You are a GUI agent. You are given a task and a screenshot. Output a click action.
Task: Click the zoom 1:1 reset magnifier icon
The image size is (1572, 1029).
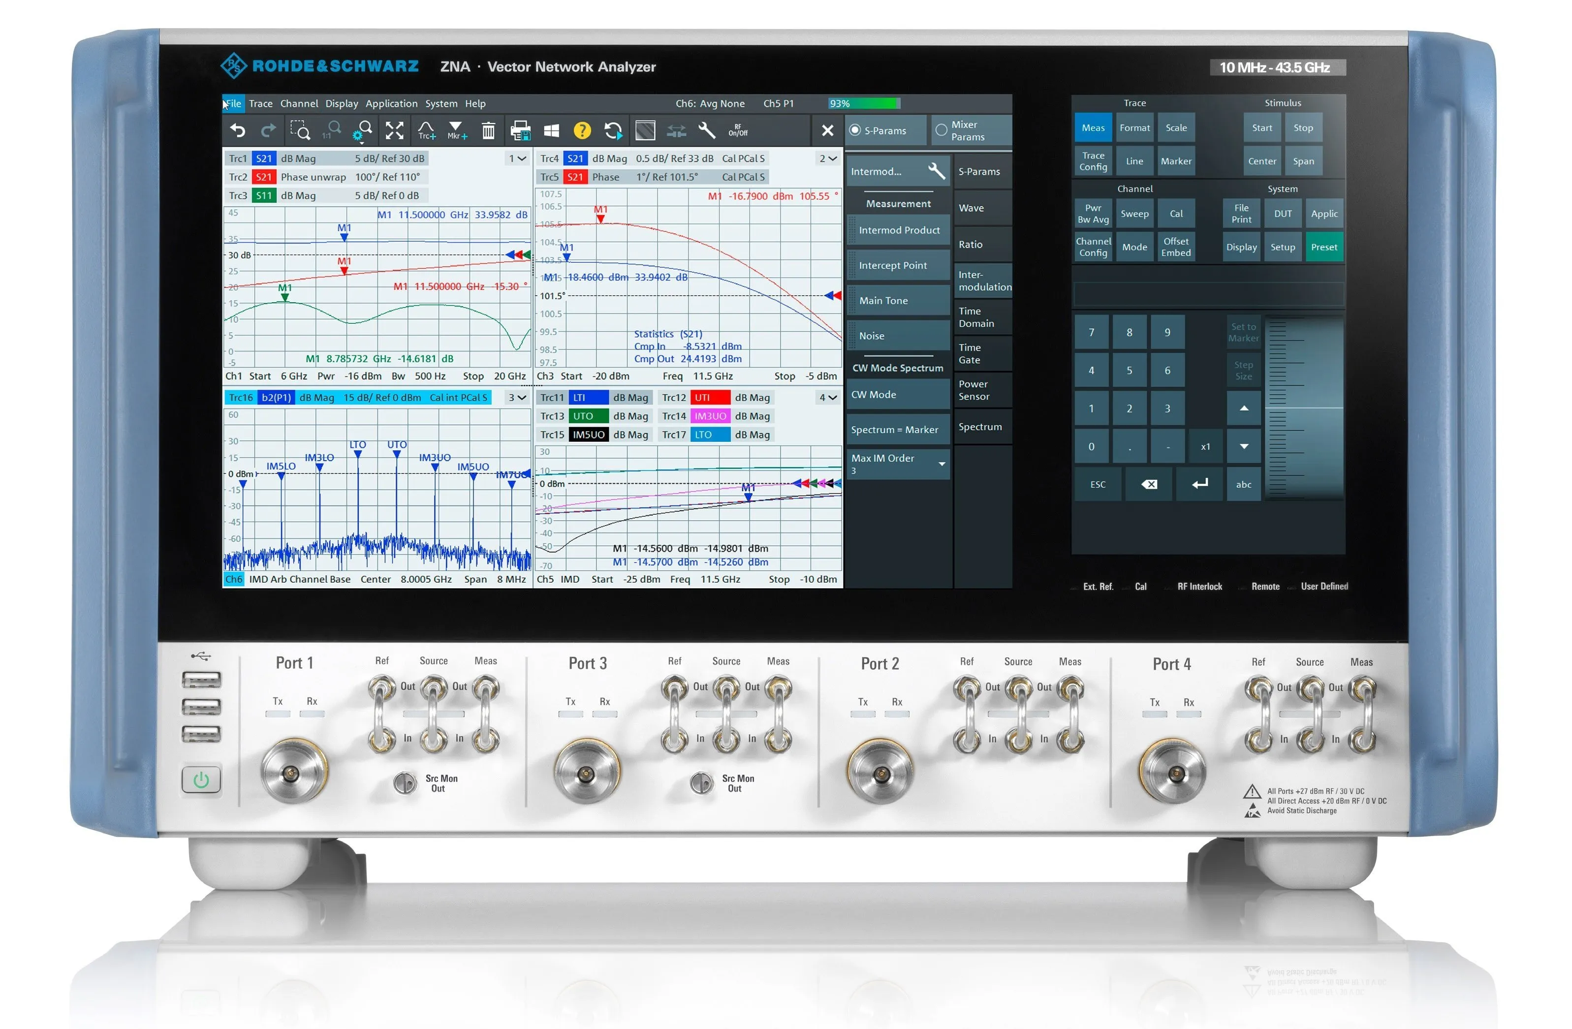tap(332, 131)
